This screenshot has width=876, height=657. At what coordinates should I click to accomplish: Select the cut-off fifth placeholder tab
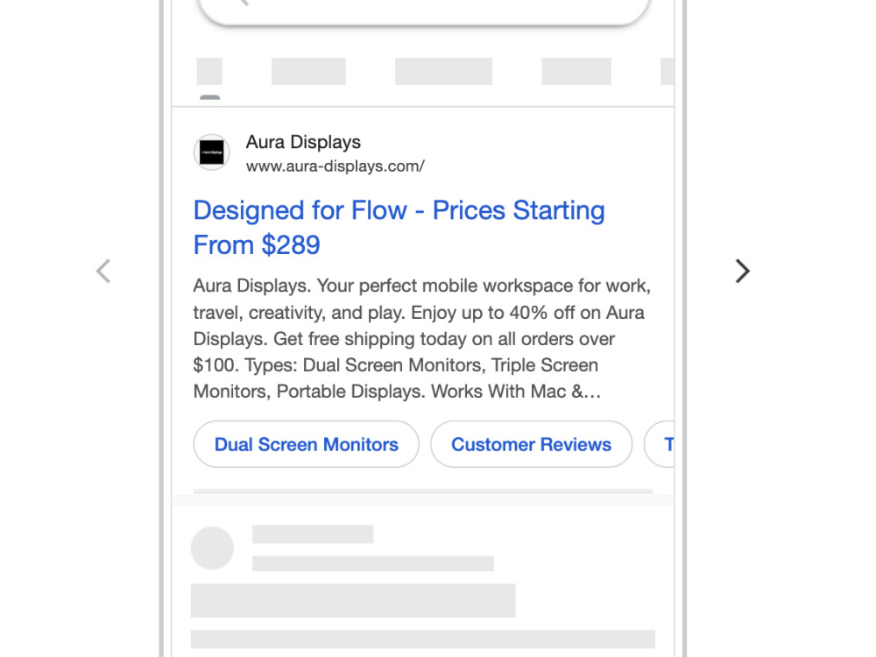click(668, 72)
